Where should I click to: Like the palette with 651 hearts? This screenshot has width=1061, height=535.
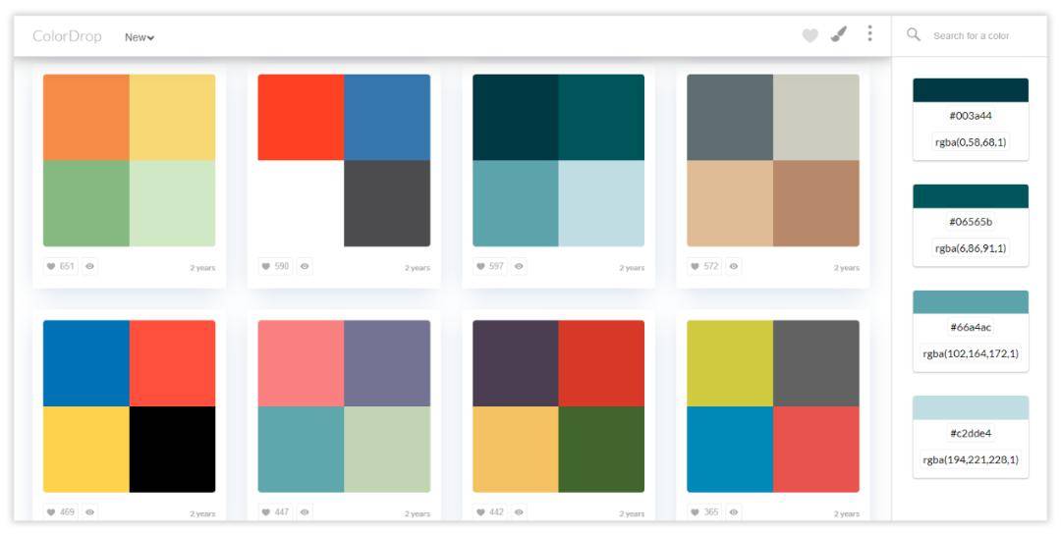pos(60,266)
